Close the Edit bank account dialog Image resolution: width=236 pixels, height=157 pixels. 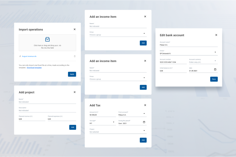[x=216, y=35]
